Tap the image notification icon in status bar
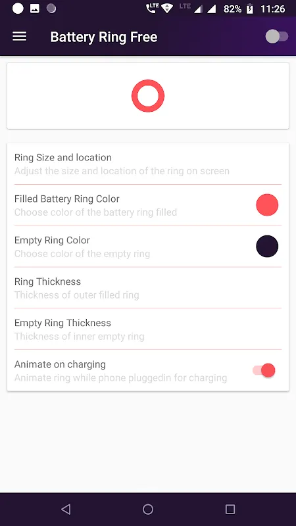Viewport: 296px width, 526px height. pyautogui.click(x=35, y=9)
